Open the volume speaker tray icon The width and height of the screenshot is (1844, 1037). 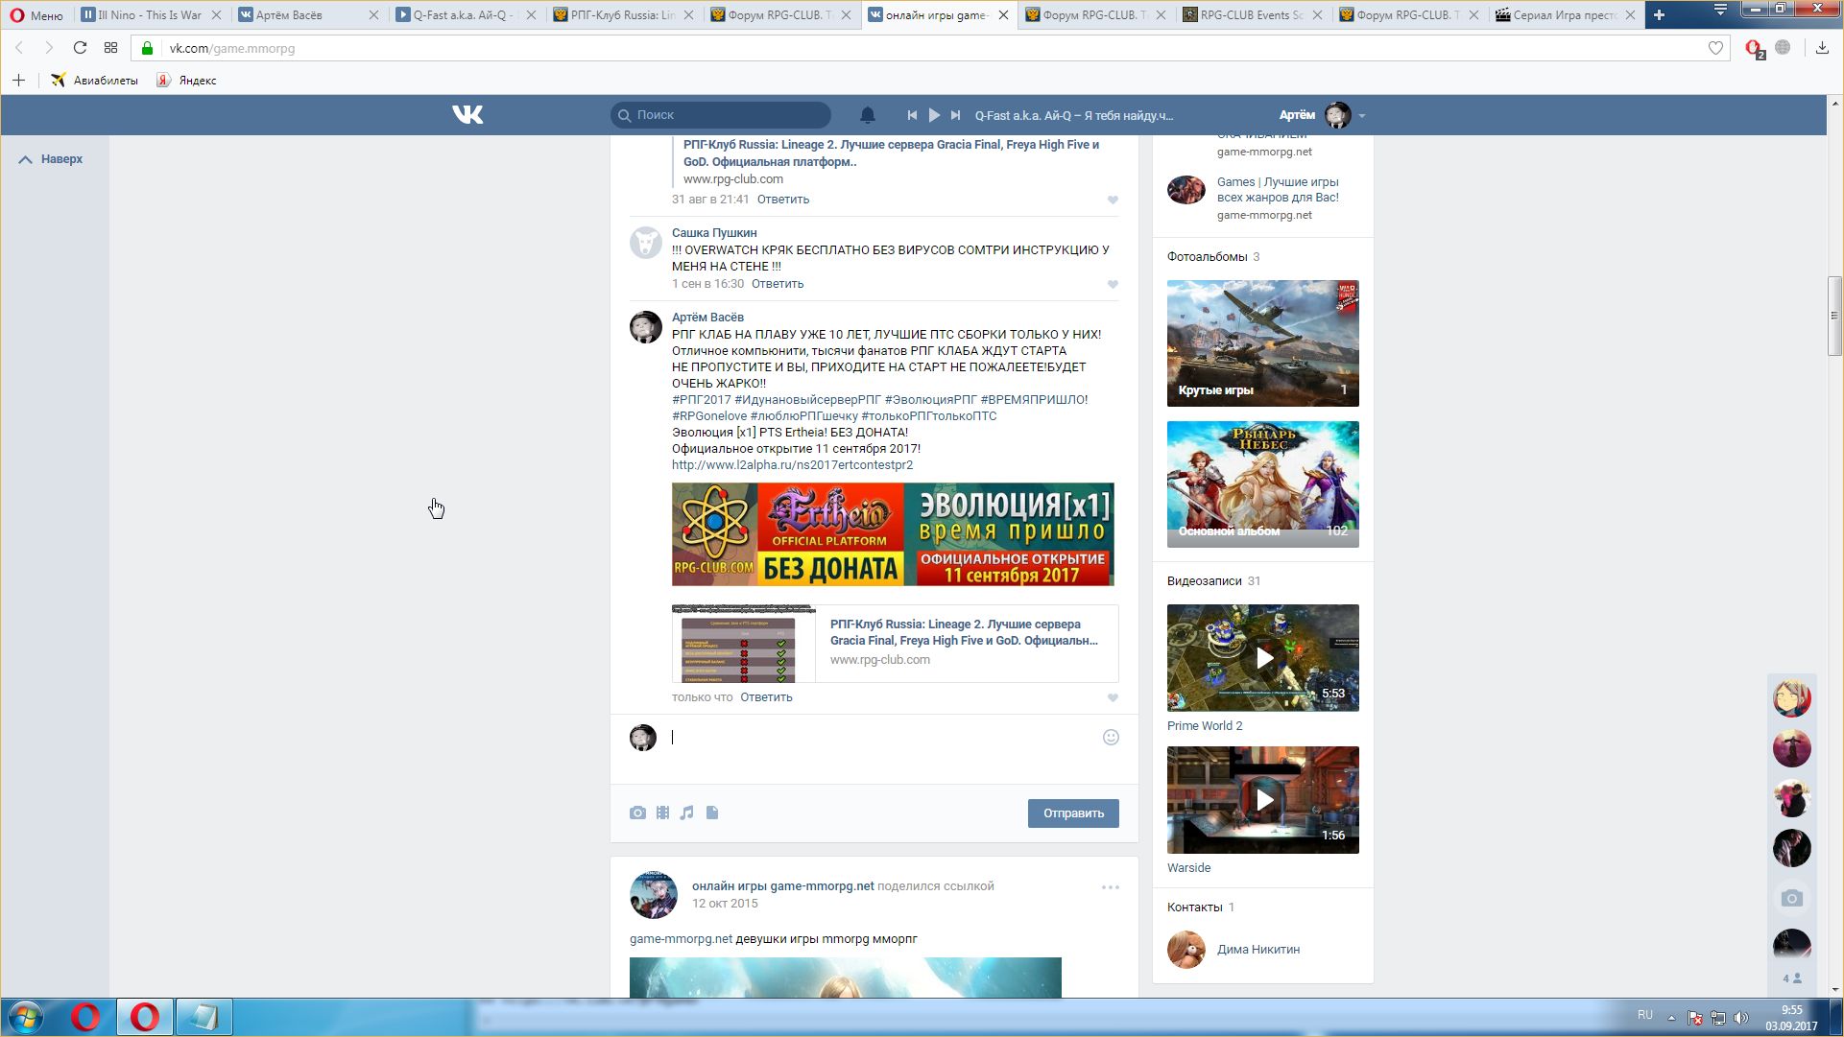1741,1018
